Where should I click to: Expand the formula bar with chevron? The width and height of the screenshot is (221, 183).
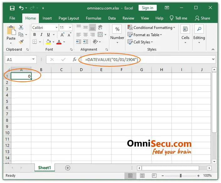pos(213,59)
